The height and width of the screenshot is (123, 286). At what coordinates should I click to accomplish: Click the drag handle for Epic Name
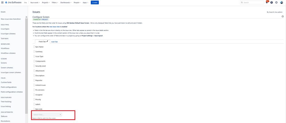(34, 47)
